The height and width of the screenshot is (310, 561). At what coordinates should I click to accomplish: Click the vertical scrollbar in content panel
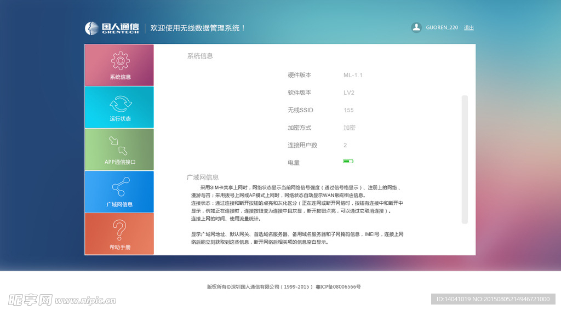[x=465, y=159]
